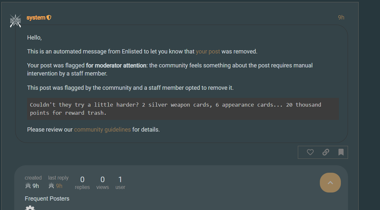The width and height of the screenshot is (380, 210).
Task: Click the 9h timestamp in the post header
Action: pyautogui.click(x=341, y=17)
